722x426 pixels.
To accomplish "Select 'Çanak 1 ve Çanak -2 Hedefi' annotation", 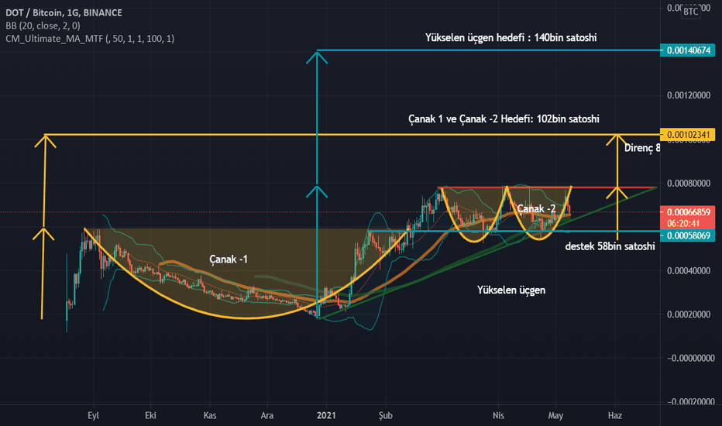I will 504,119.
